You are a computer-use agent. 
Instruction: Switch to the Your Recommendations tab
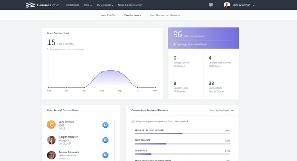click(x=165, y=15)
